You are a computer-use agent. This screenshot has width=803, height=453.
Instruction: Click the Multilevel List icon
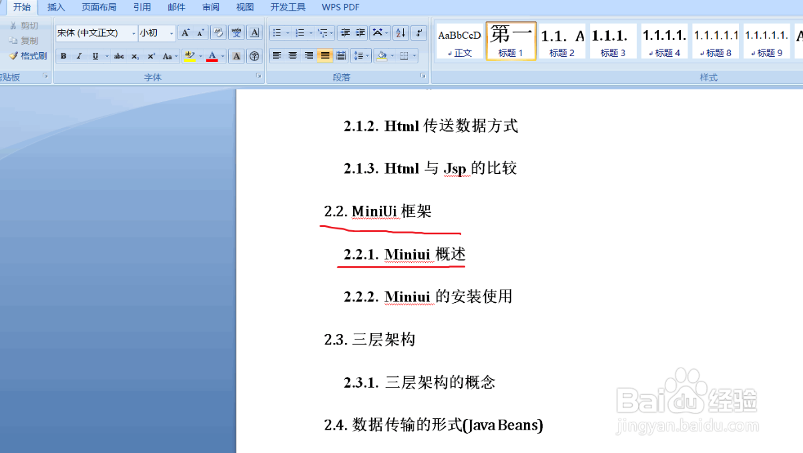point(322,33)
